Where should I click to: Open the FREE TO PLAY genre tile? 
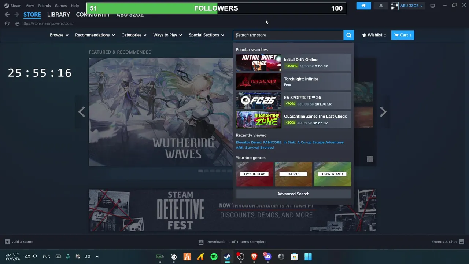click(254, 174)
